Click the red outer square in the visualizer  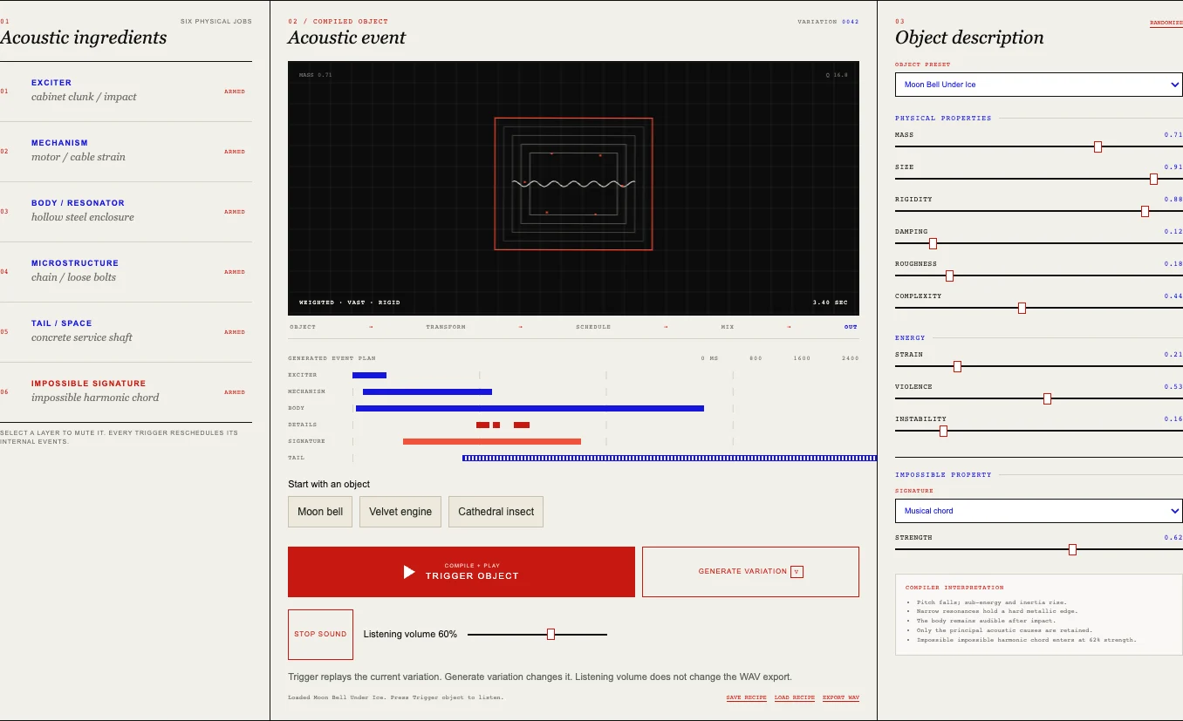(573, 184)
